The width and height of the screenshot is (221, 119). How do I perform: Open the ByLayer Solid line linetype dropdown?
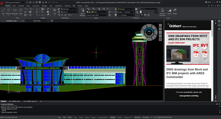126,12
